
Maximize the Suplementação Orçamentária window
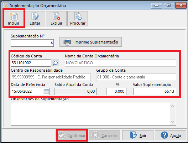coord(168,5)
